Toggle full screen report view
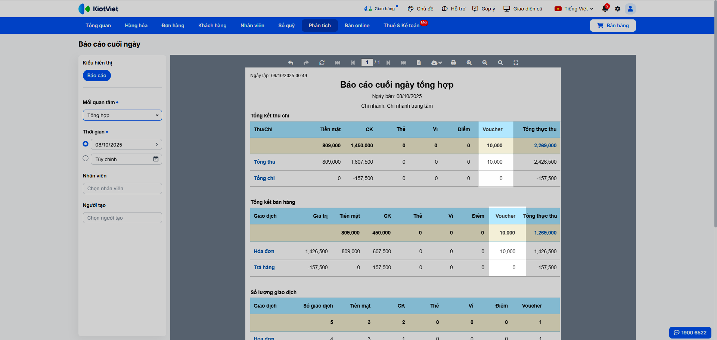Viewport: 717px width, 340px height. (x=516, y=63)
